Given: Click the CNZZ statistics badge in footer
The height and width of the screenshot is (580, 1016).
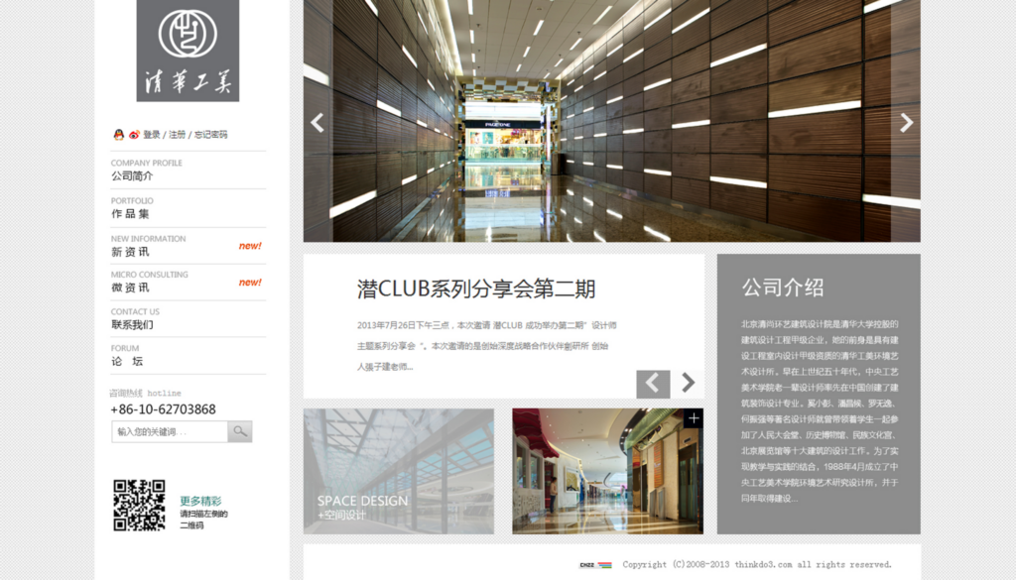Looking at the screenshot, I should coord(595,565).
